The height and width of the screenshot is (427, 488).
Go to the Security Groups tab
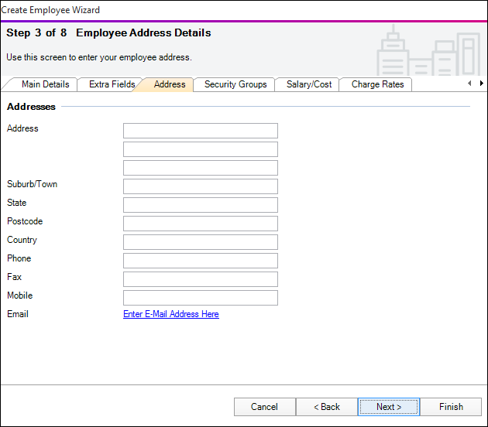coord(235,84)
